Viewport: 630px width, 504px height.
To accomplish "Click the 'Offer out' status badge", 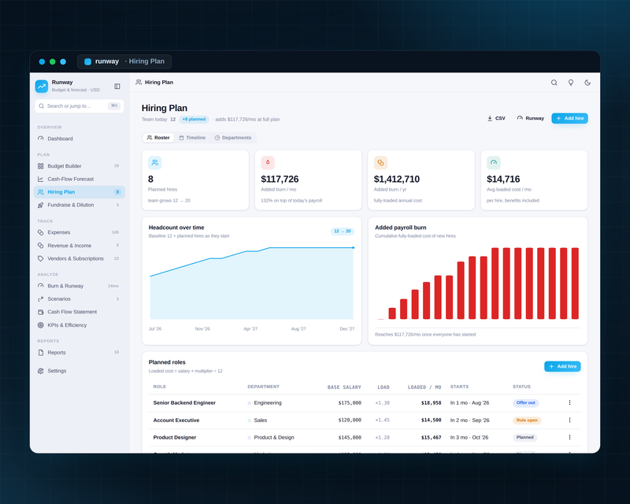I will pyautogui.click(x=525, y=402).
